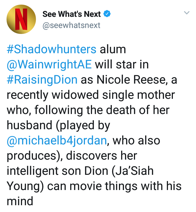Click the blue verified badge
Image resolution: width=196 pixels, height=212 pixels.
tap(108, 14)
